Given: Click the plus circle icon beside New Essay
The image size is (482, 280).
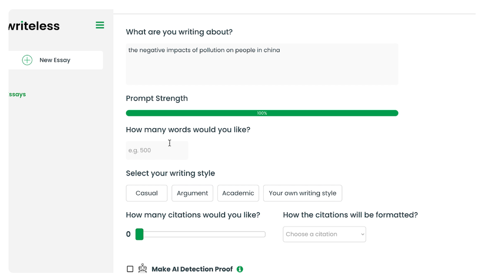Looking at the screenshot, I should (x=27, y=60).
